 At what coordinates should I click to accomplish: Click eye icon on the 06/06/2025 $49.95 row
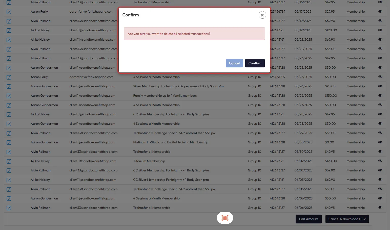click(x=380, y=208)
